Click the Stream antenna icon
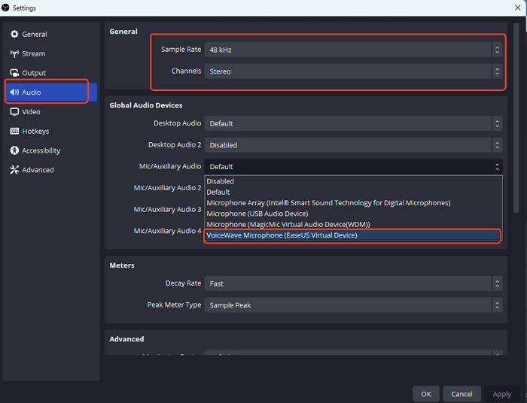Viewport: 527px width, 403px height. 14,53
